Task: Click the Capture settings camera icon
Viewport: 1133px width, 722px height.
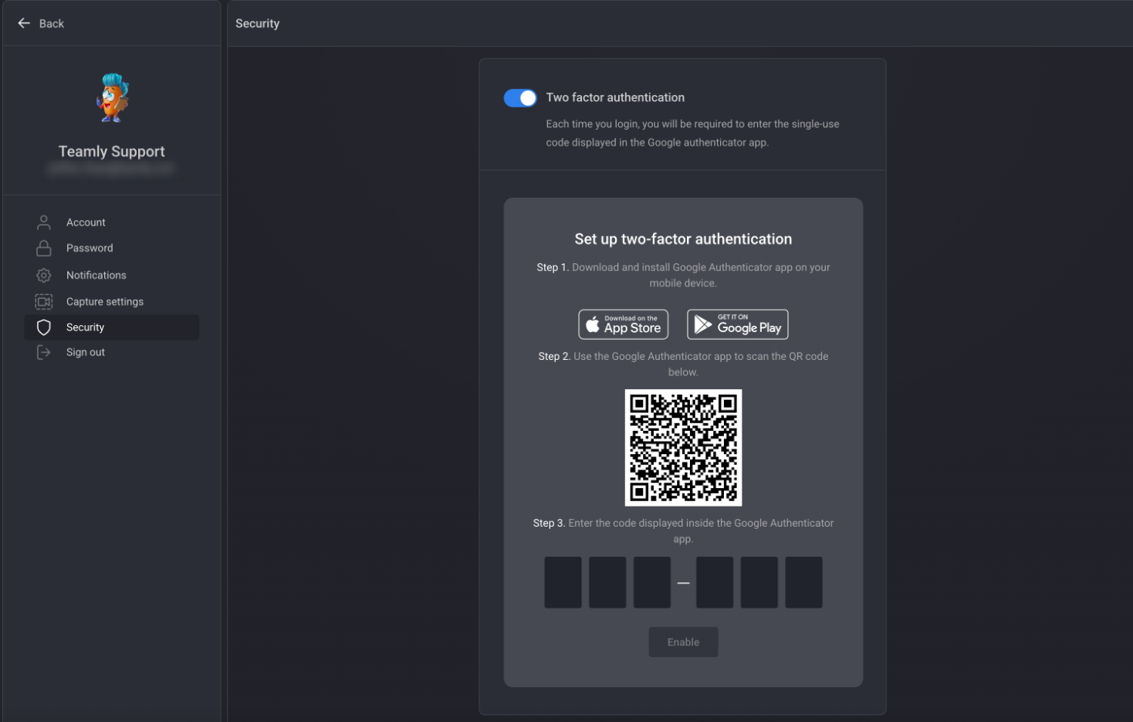Action: [x=44, y=302]
